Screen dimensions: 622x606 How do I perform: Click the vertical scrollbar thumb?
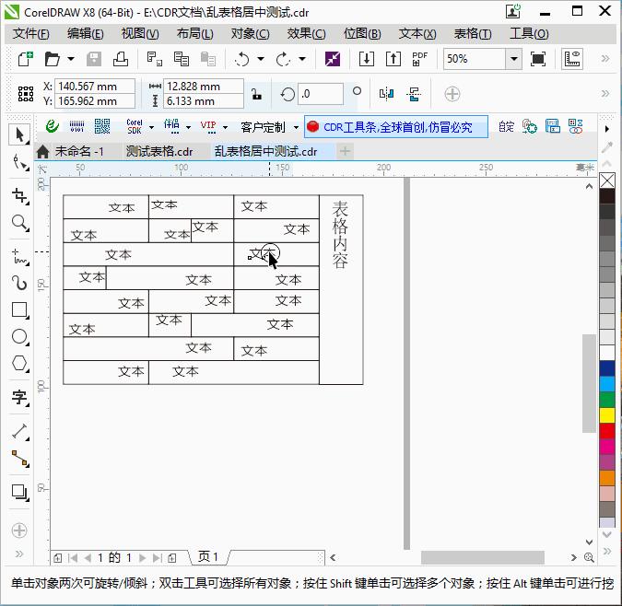[589, 383]
